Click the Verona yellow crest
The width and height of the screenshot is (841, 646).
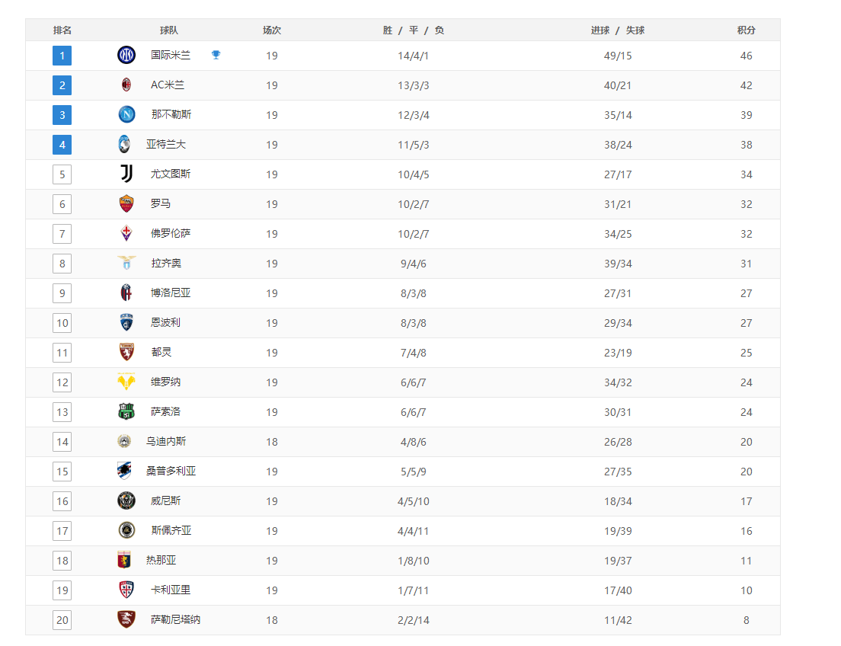[126, 382]
